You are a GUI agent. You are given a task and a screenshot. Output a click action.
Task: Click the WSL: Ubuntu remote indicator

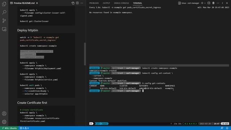[9, 128]
